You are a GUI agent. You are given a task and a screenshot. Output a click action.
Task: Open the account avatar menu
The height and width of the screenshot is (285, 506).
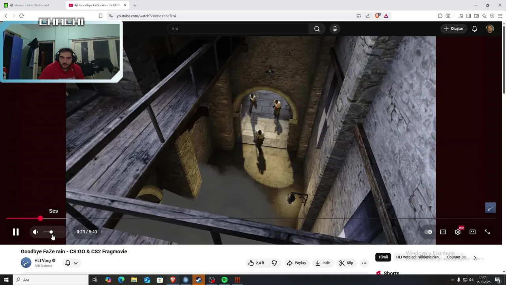490,28
